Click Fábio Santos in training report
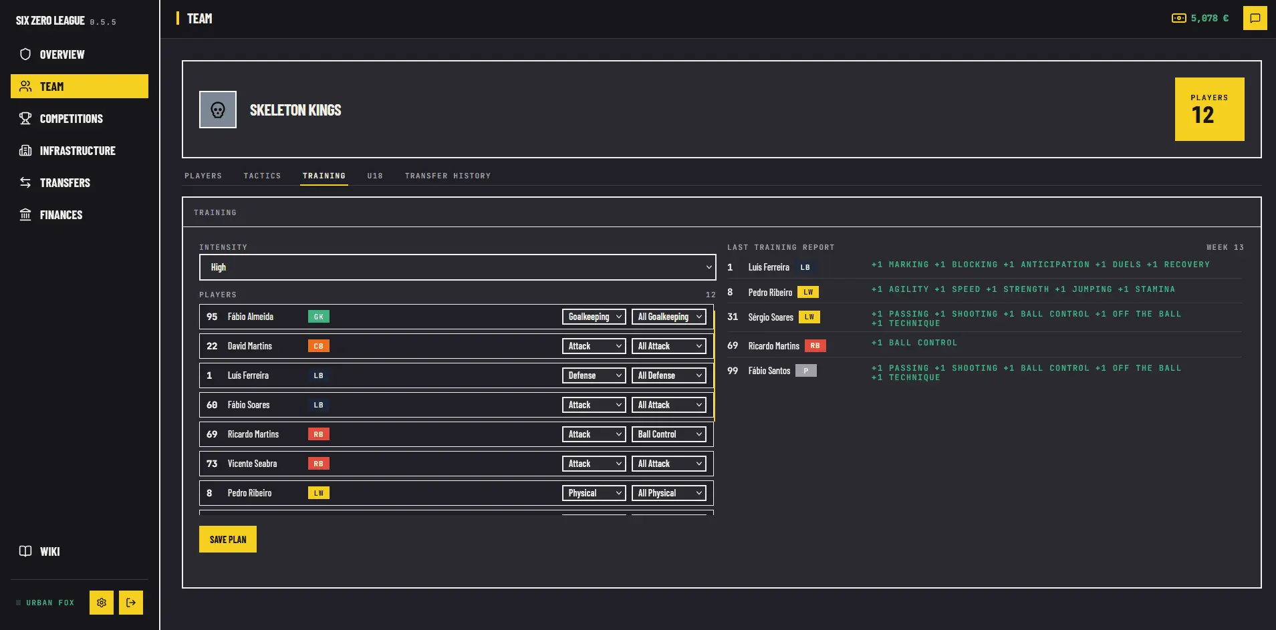The height and width of the screenshot is (630, 1276). point(769,371)
